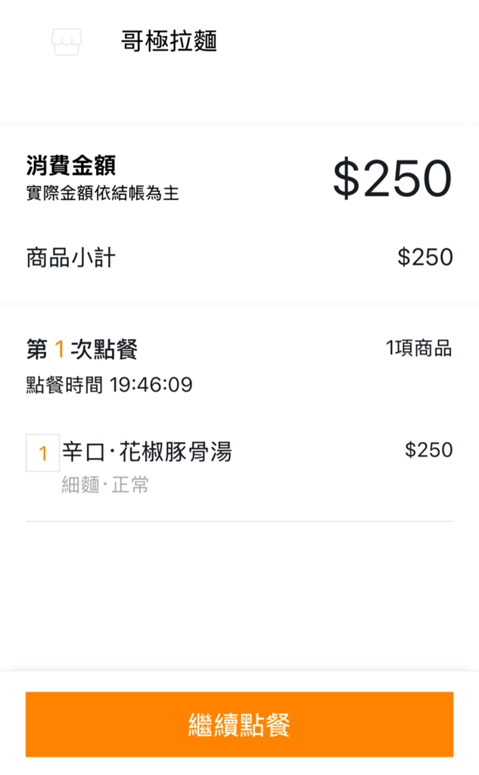Viewport: 479px width, 775px height.
Task: Click the divider line below the ramen item
Action: (239, 521)
